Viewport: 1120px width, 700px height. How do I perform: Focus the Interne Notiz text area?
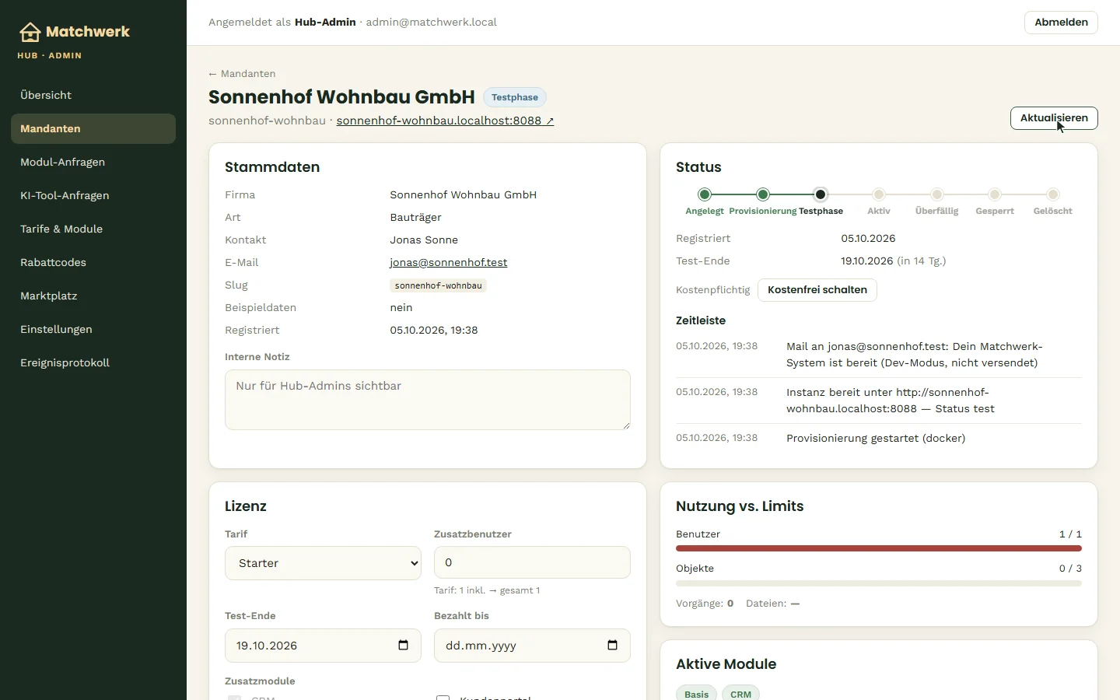point(428,400)
